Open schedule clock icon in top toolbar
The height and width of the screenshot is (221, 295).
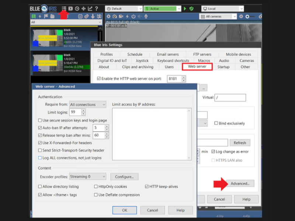pos(77,8)
